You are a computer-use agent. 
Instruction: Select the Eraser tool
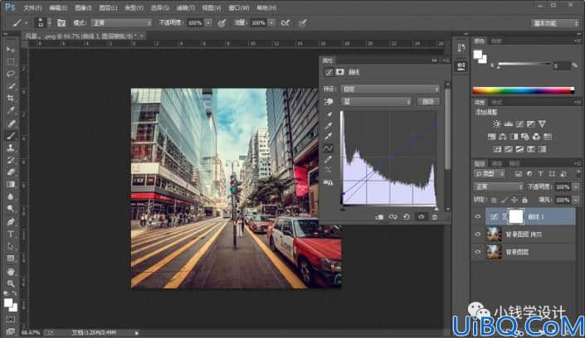(x=11, y=172)
